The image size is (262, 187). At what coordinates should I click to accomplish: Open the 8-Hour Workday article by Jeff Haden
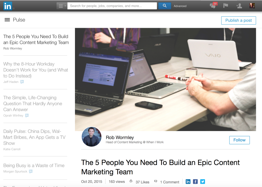pos(36,70)
